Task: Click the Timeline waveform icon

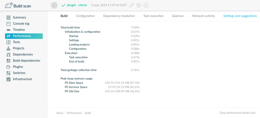Action: point(8,30)
